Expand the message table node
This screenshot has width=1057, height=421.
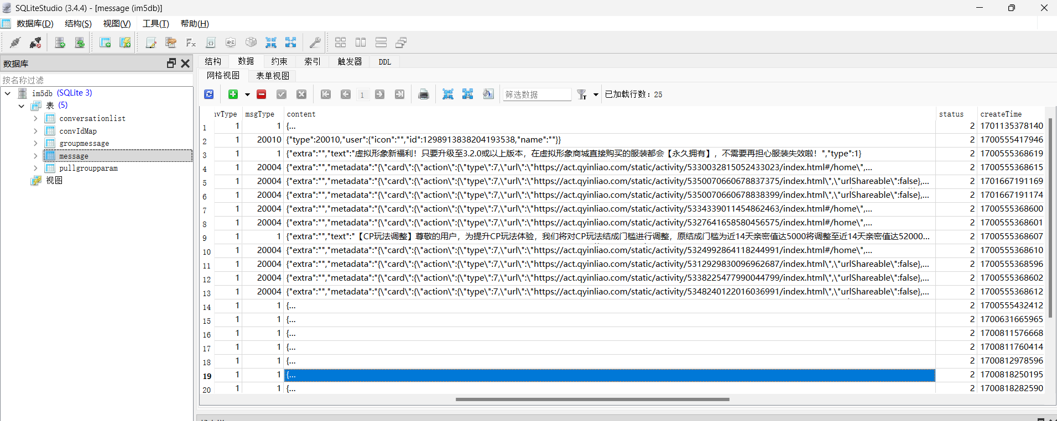coord(35,156)
